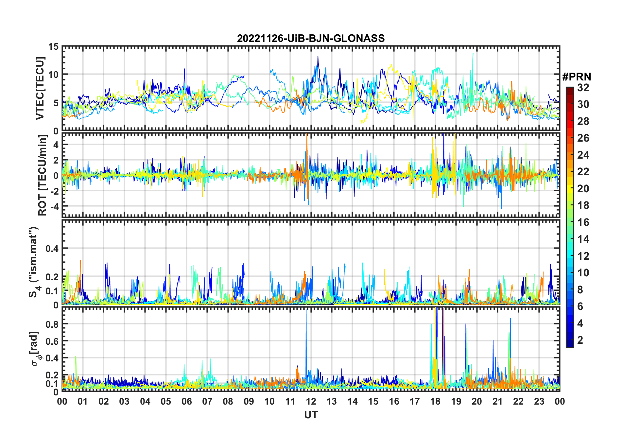Click the 15 hour tick on the UT axis
The height and width of the screenshot is (435, 622).
pyautogui.click(x=373, y=402)
